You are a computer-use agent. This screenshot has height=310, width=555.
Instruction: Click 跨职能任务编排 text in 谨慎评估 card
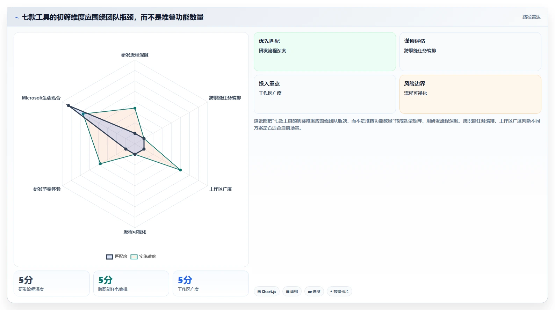tap(420, 51)
